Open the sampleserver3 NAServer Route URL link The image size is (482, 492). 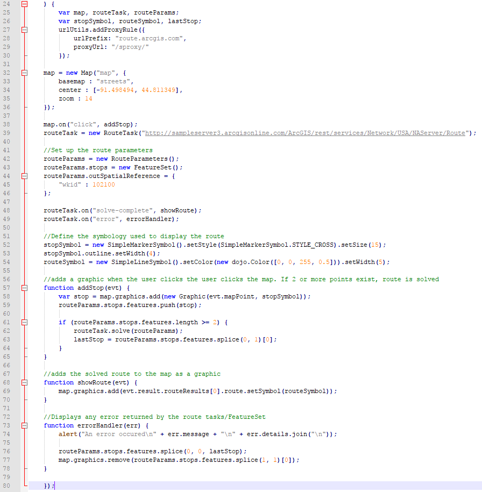click(x=305, y=133)
